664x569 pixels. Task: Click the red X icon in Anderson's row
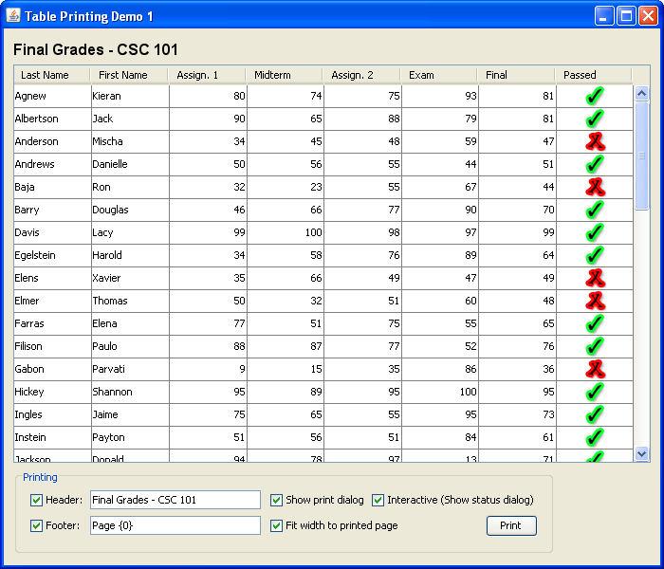[x=595, y=141]
